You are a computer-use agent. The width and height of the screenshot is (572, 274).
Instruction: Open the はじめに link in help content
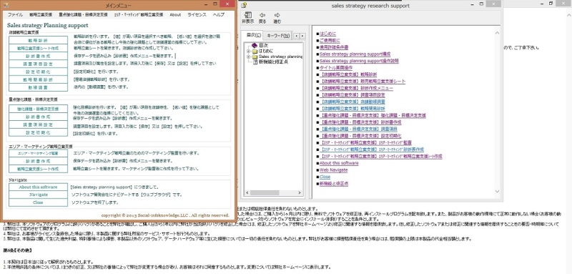point(328,34)
